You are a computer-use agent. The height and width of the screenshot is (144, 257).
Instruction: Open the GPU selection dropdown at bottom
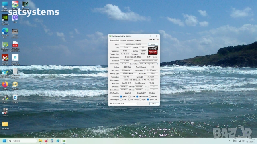tap(123, 104)
